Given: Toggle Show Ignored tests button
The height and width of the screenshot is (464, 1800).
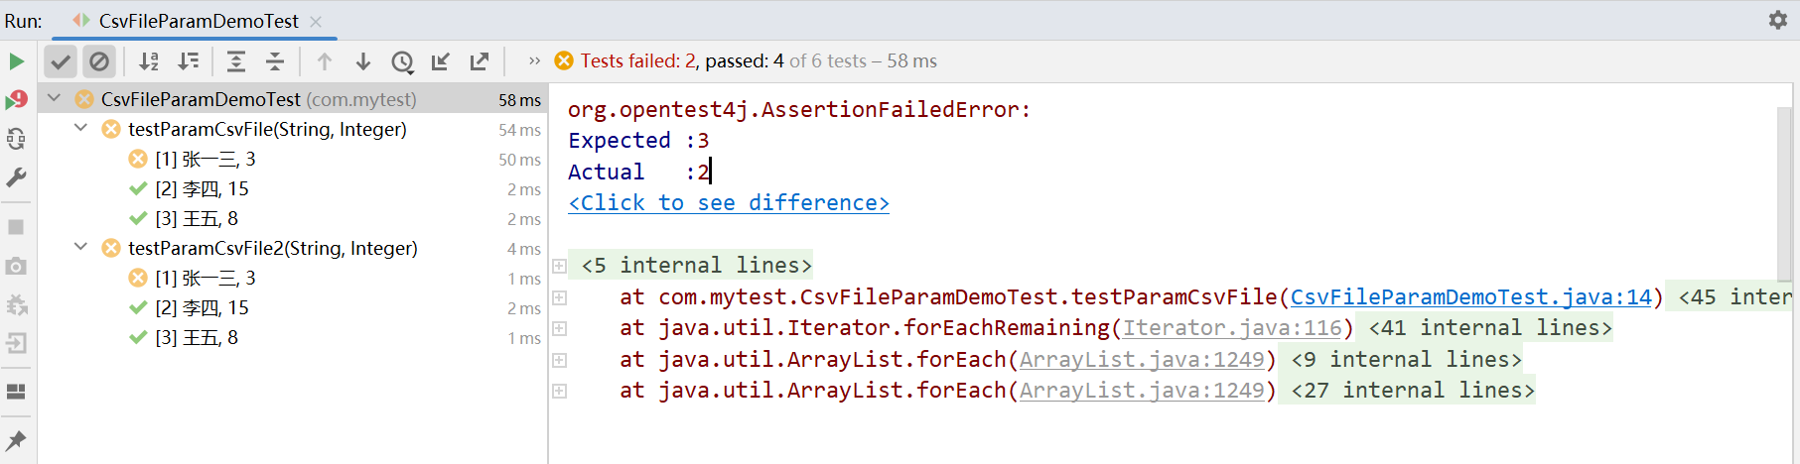Looking at the screenshot, I should [99, 61].
